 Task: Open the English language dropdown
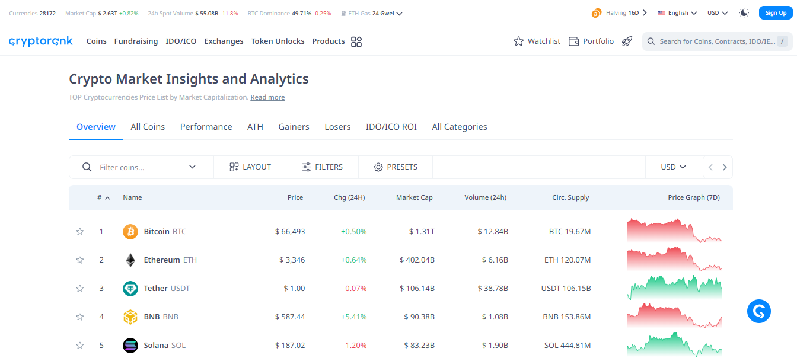click(x=677, y=13)
